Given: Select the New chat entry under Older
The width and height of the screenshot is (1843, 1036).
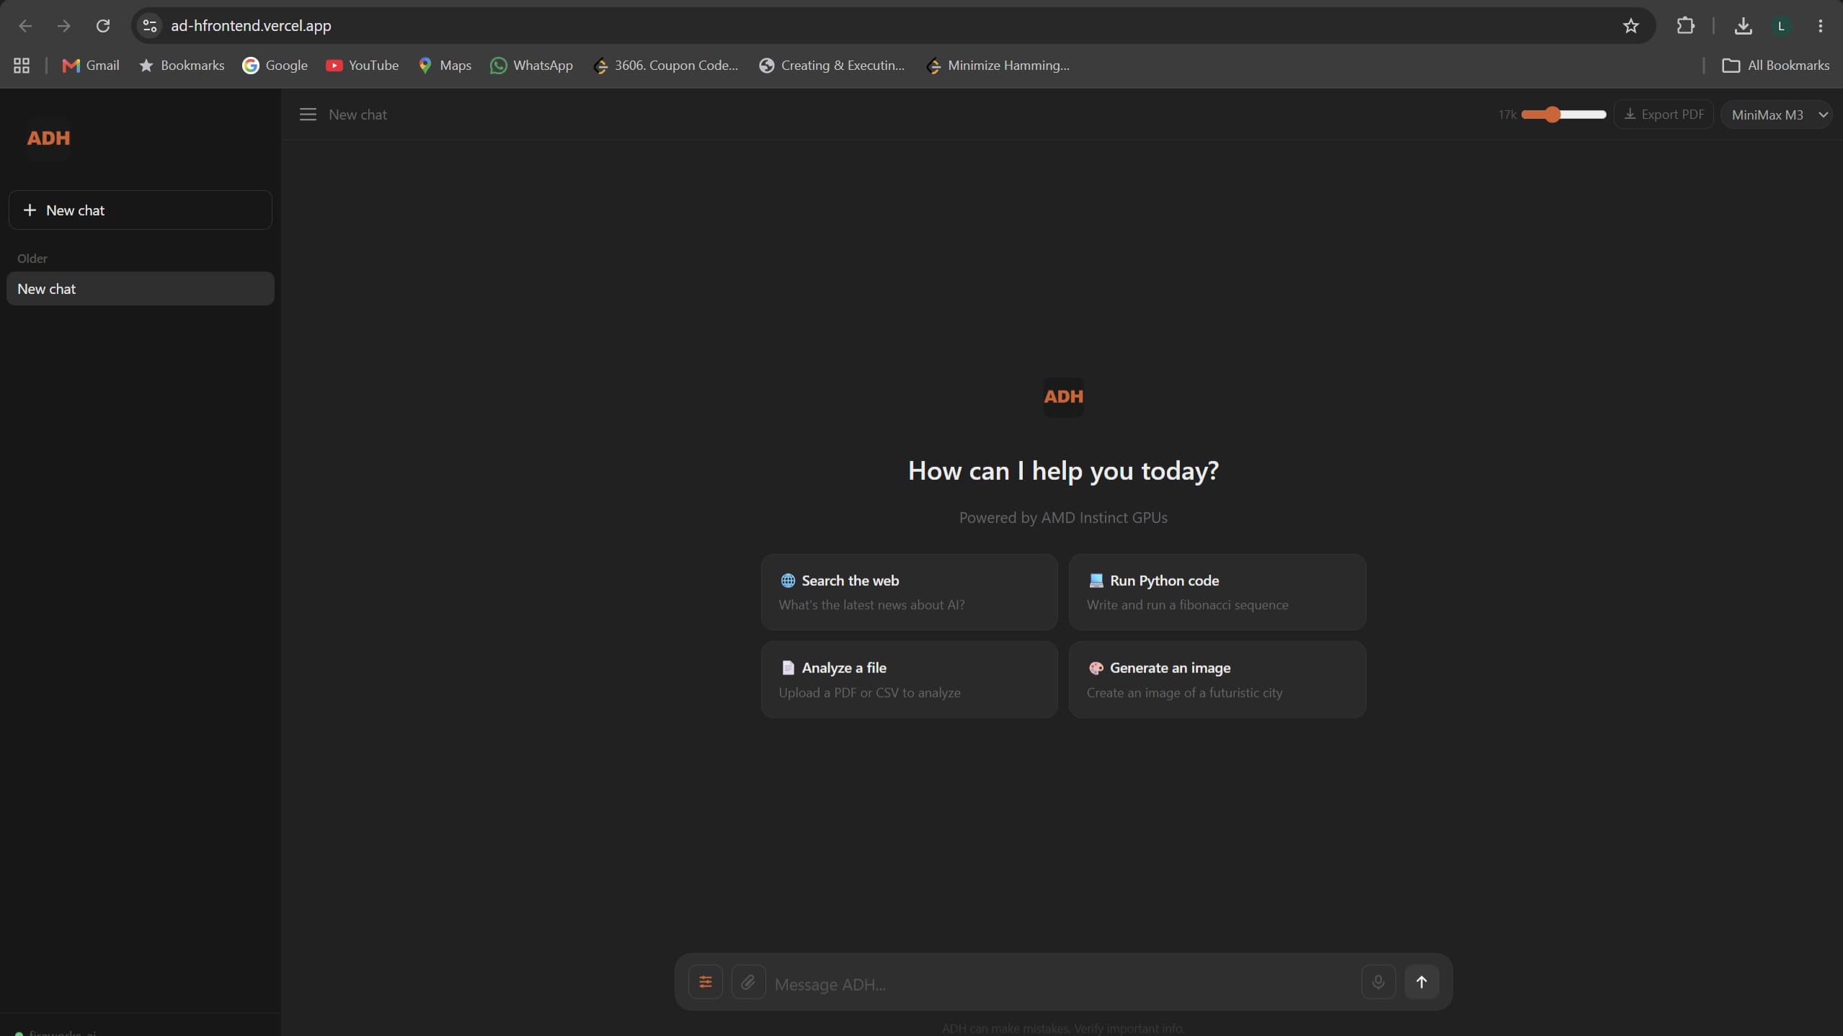Looking at the screenshot, I should pyautogui.click(x=140, y=289).
